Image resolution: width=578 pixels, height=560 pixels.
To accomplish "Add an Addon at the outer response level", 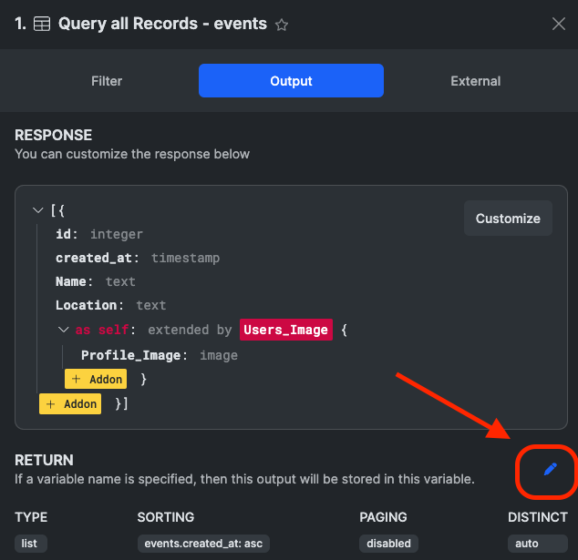I will pos(70,403).
